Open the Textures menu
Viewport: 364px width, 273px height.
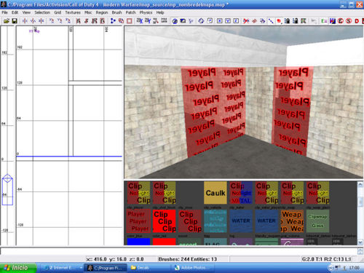click(x=73, y=12)
